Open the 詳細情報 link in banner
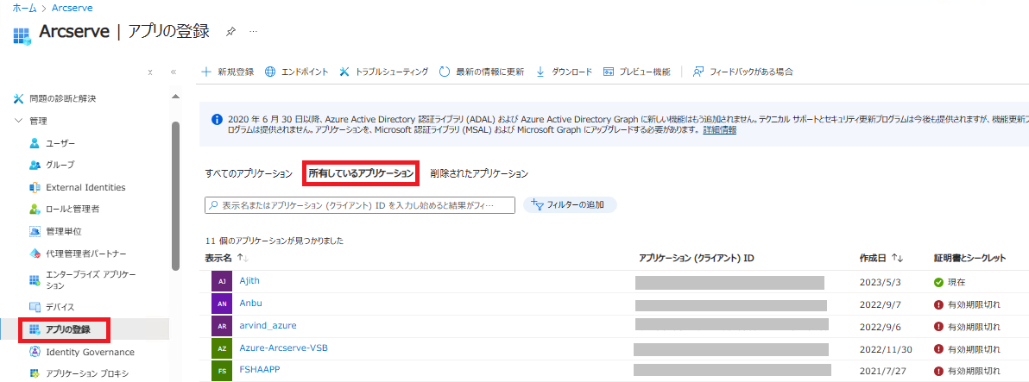 click(x=720, y=129)
